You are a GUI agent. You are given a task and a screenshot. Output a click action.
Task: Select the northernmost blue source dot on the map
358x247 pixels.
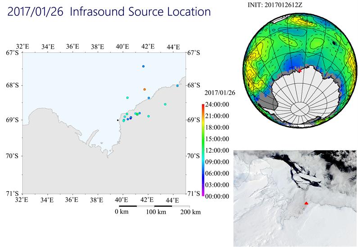point(143,66)
